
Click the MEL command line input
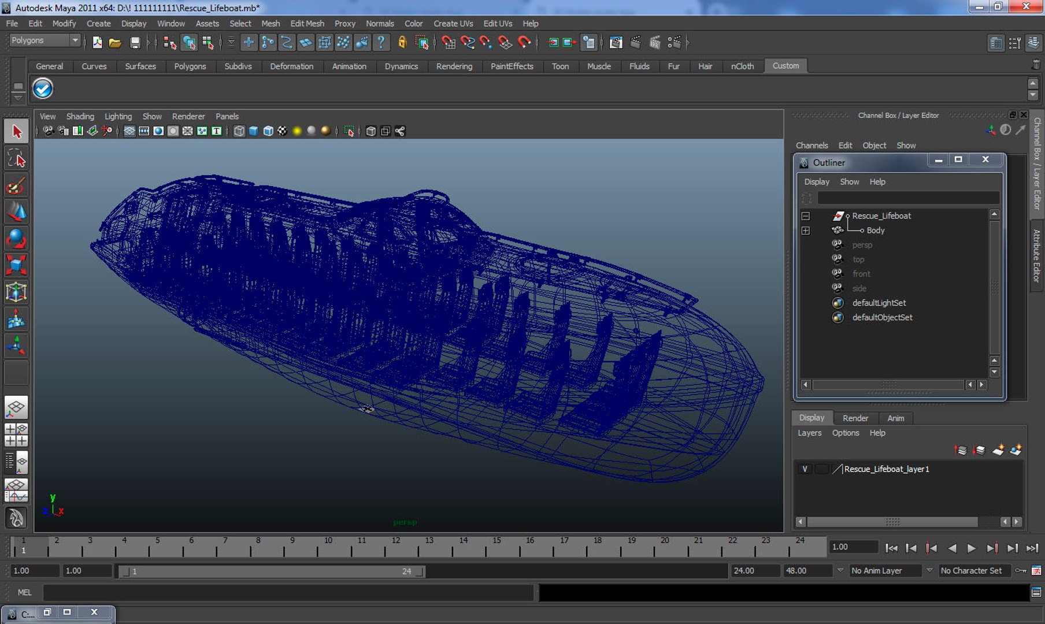click(x=288, y=592)
